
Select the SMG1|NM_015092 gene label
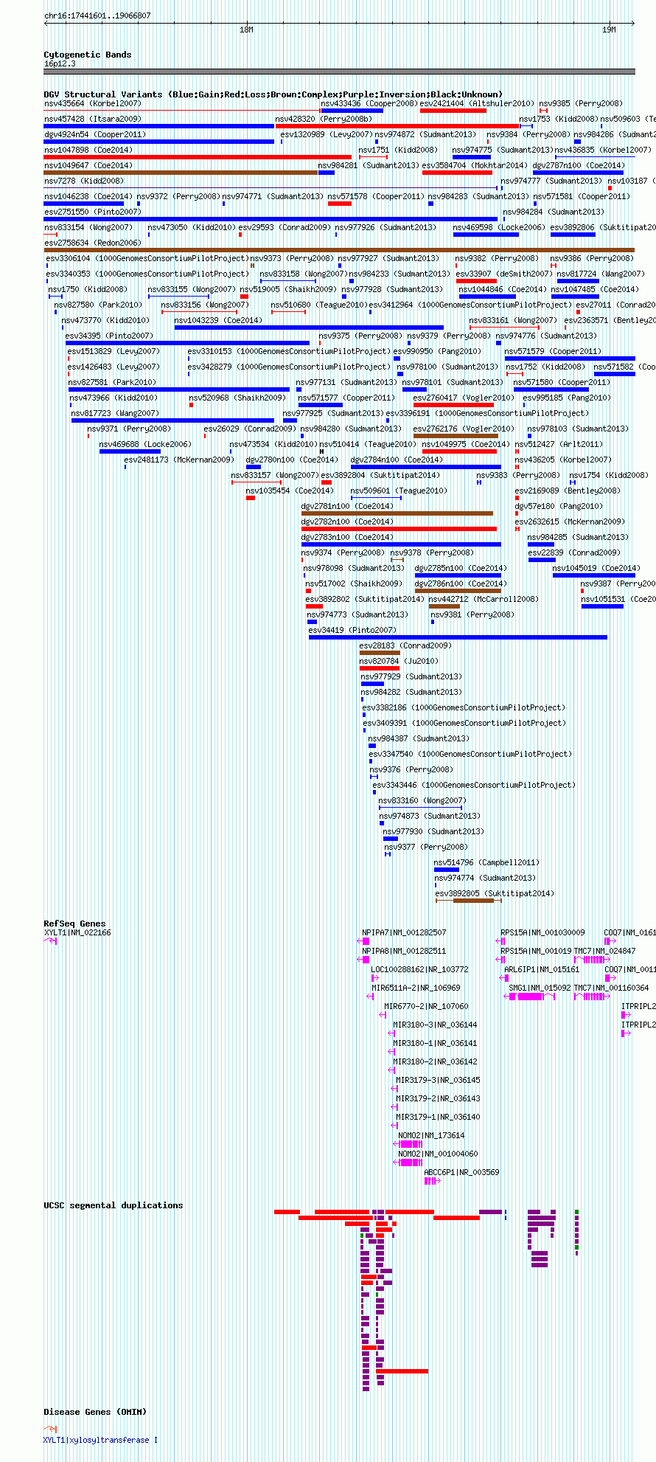point(540,988)
